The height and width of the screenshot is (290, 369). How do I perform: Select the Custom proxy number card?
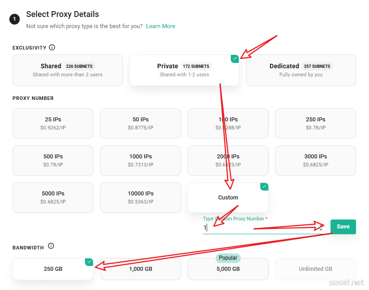tap(228, 197)
